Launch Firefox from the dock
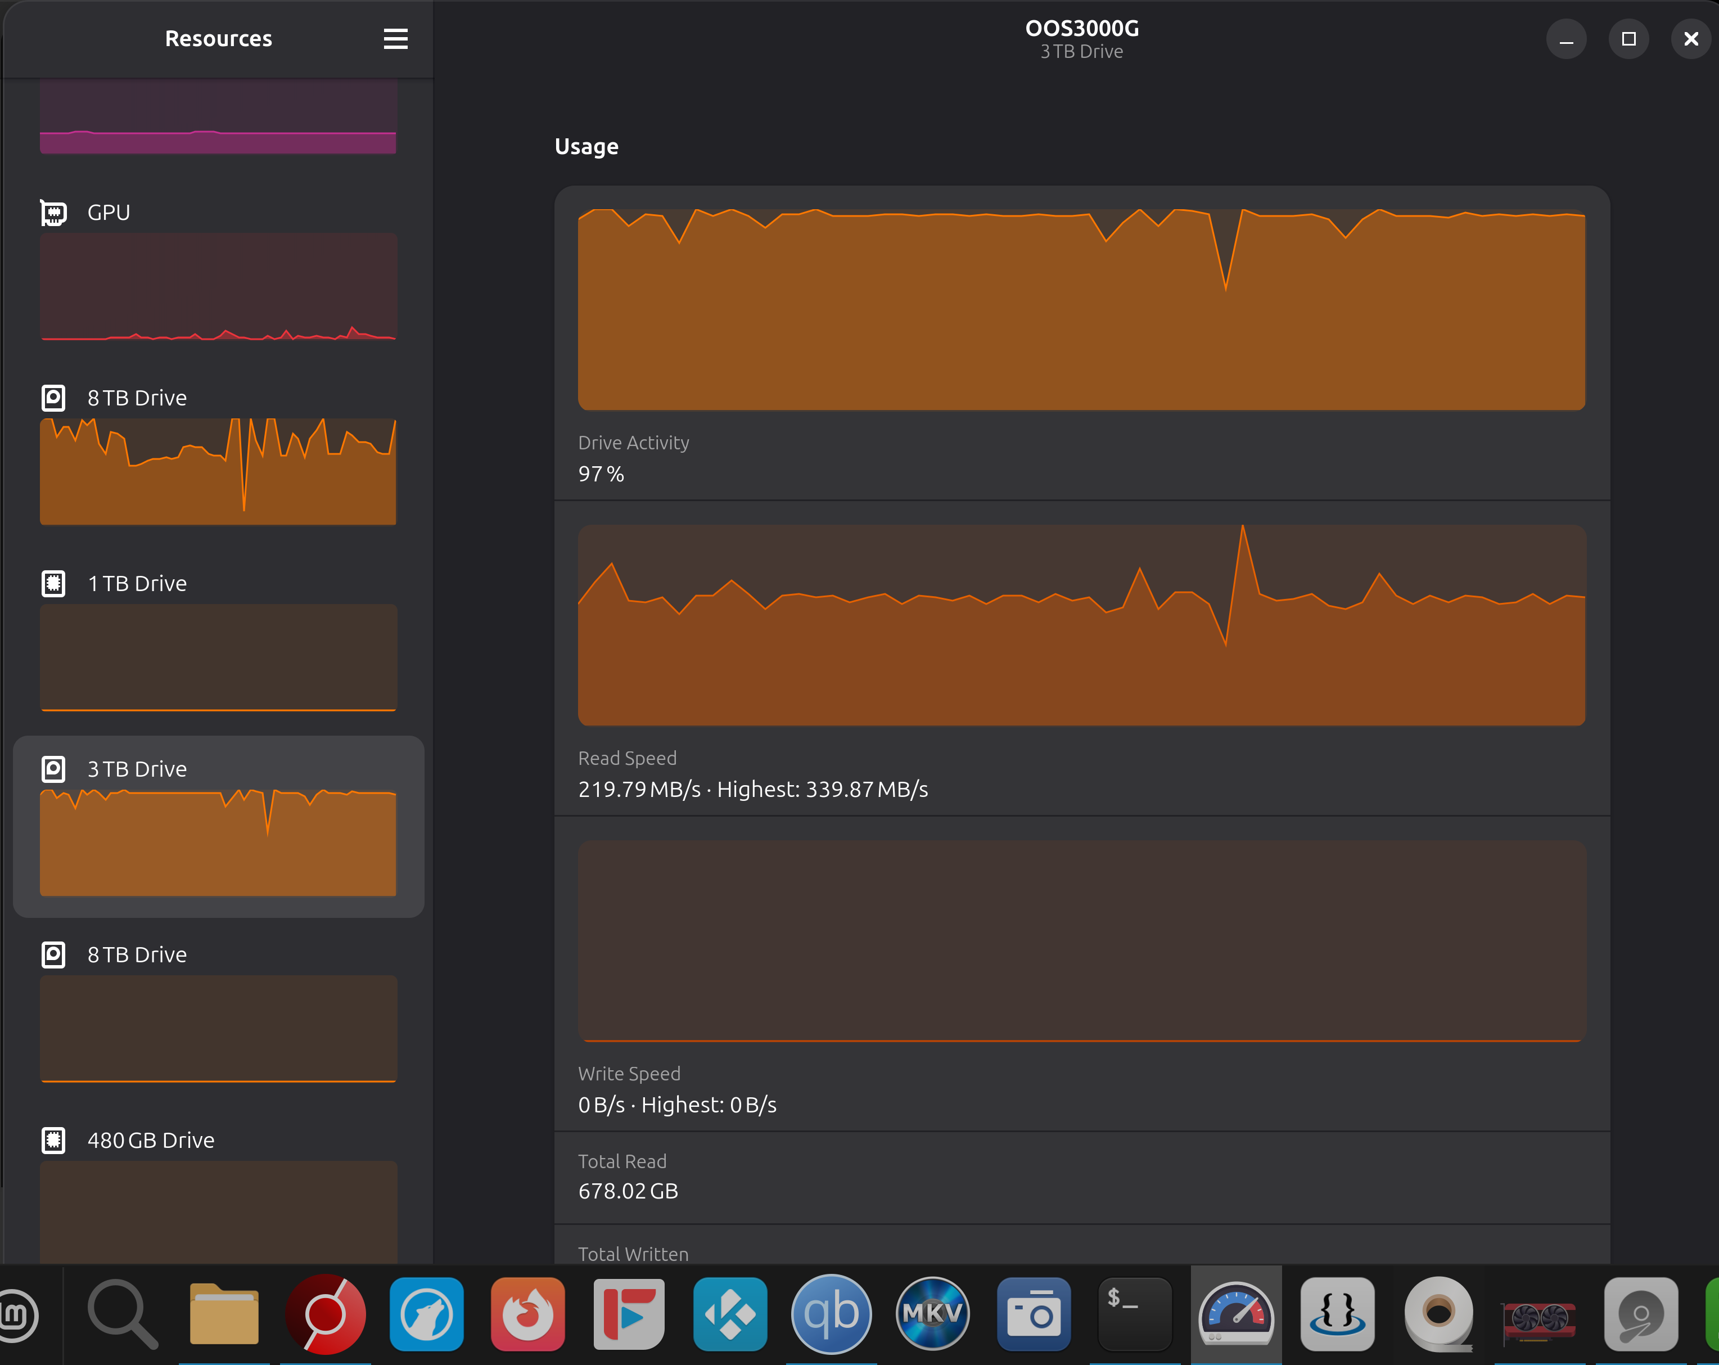Image resolution: width=1719 pixels, height=1365 pixels. 527,1313
